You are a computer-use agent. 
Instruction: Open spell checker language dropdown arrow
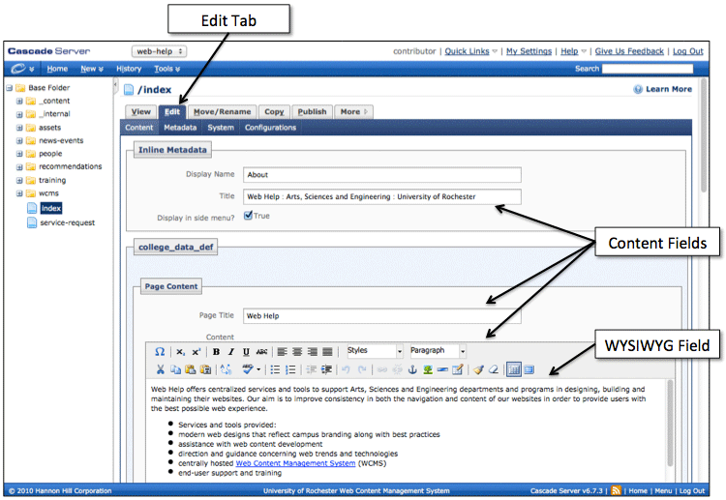pyautogui.click(x=258, y=369)
